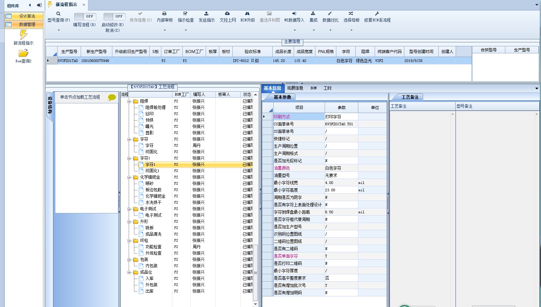Collapse the 字符1 tree node expander
Screen dimensions: 541x307
tap(129, 158)
